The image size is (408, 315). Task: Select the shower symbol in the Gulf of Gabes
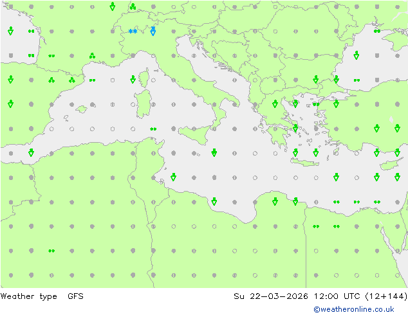click(x=174, y=177)
